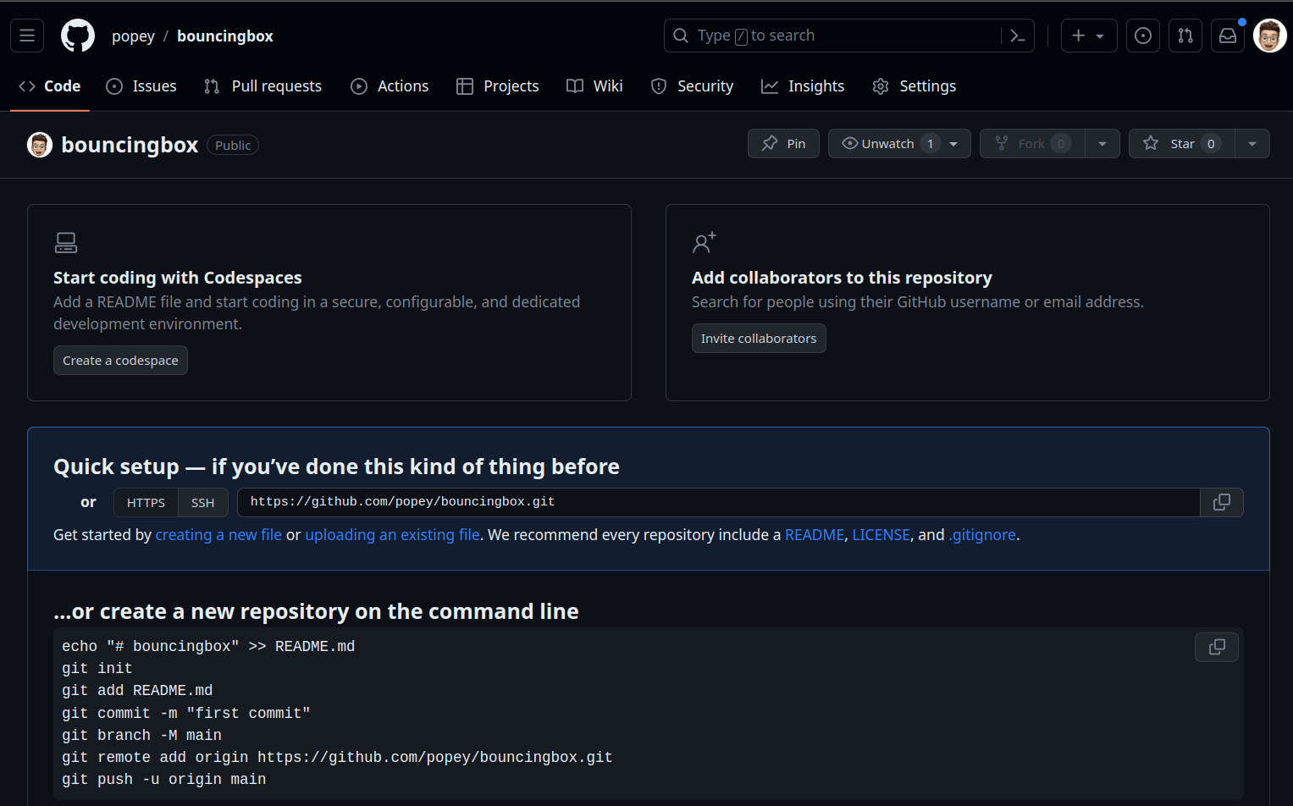Open the Projects tab
This screenshot has height=806, width=1293.
[498, 86]
